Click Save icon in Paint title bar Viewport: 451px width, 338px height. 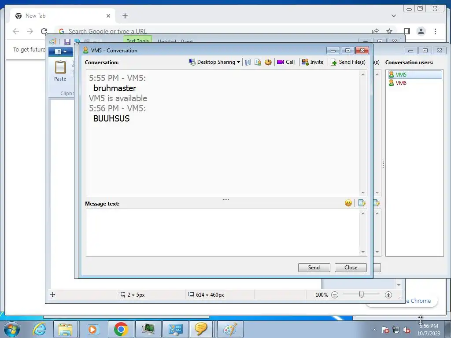pyautogui.click(x=67, y=42)
